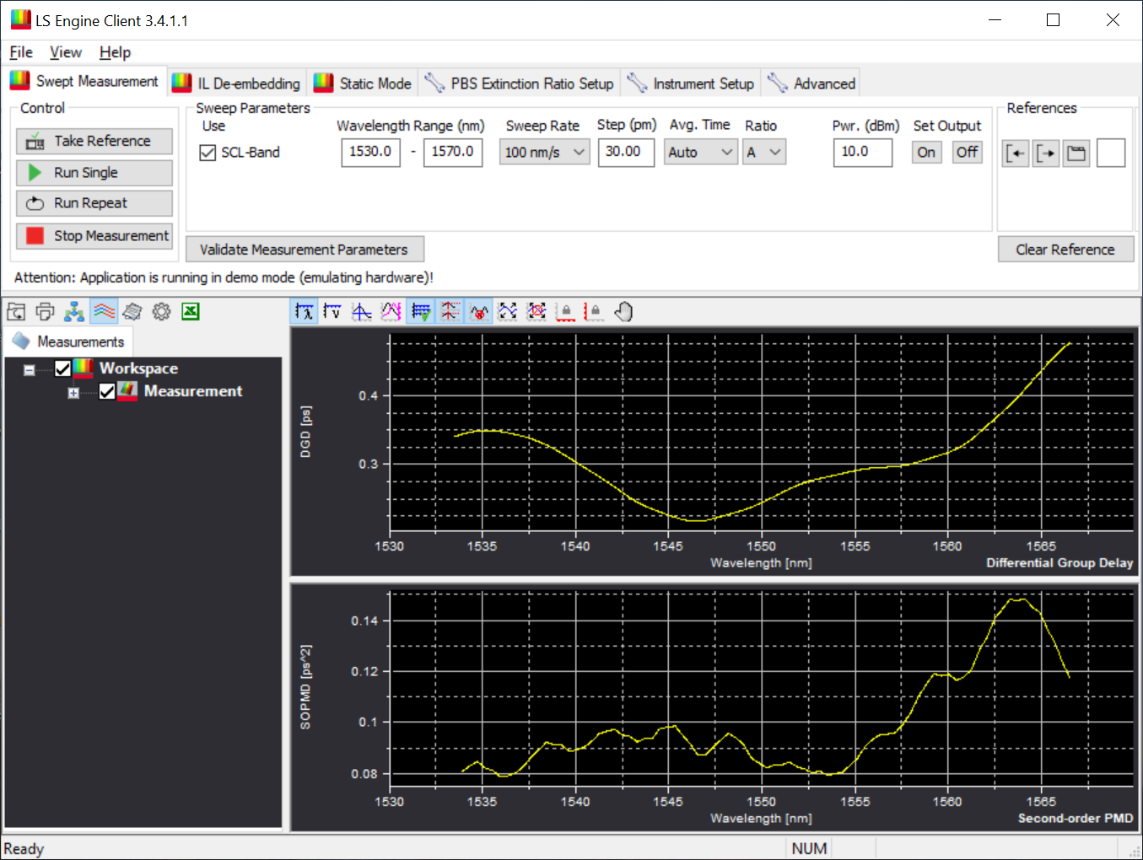Screen dimensions: 1143x860
Task: Click the Second-order PMD graph label
Action: point(1076,818)
